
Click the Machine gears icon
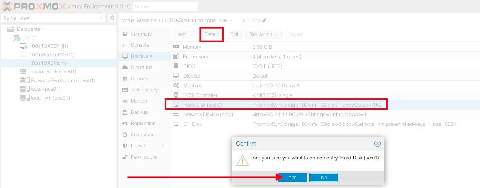(x=176, y=85)
